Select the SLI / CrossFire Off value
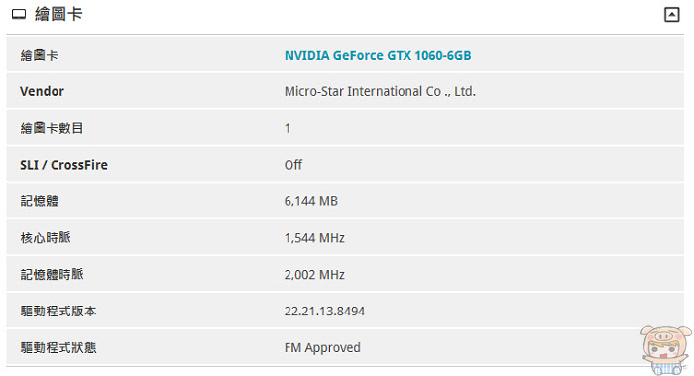Viewport: 694px width, 376px height. pyautogui.click(x=293, y=165)
